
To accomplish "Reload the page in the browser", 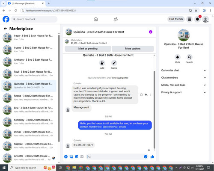I will click(16, 11).
